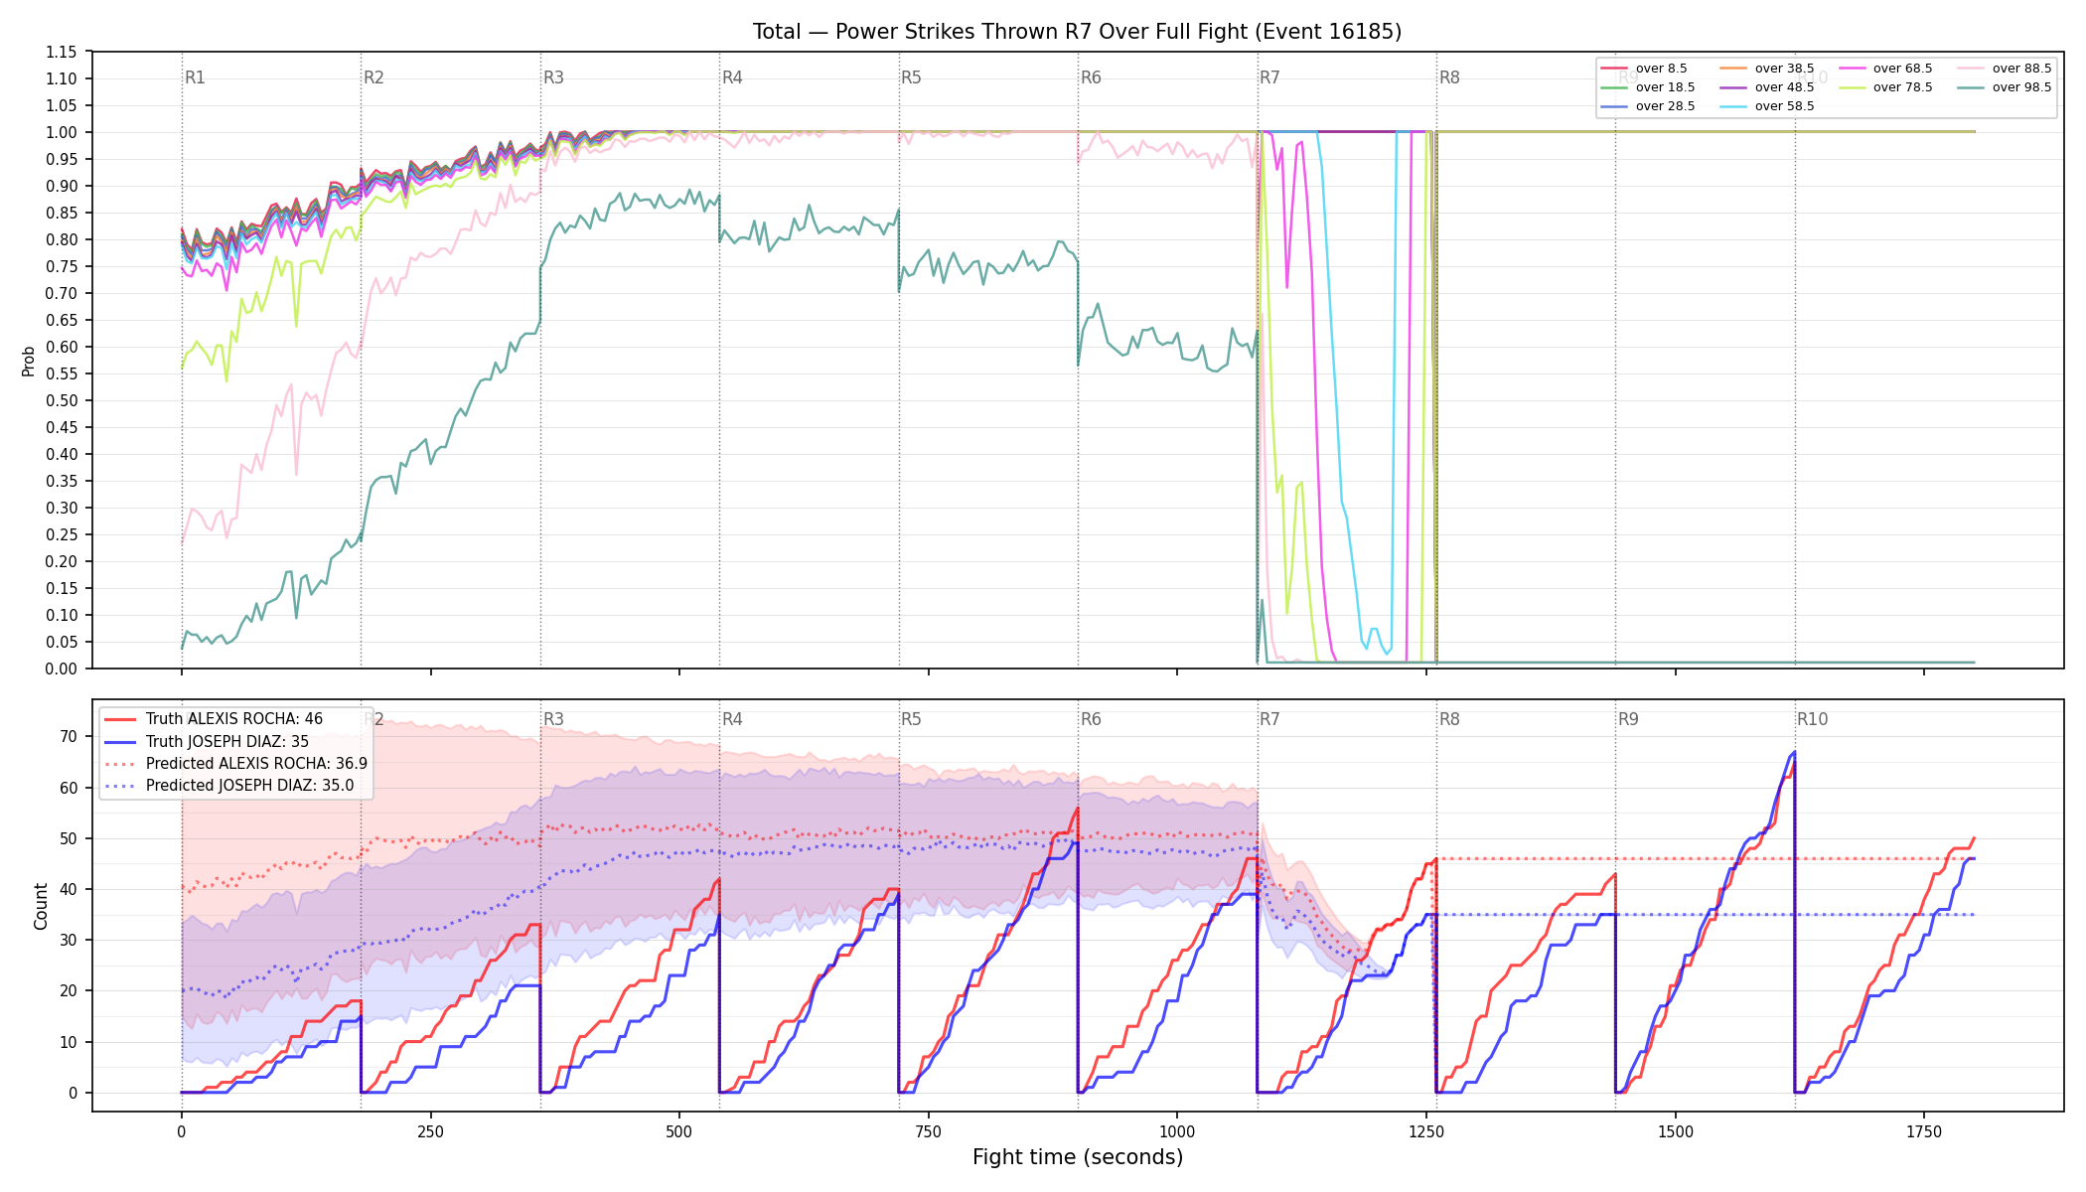This screenshot has height=1192, width=2086.
Task: Click the R10 round label in bottom chart
Action: [x=1812, y=719]
